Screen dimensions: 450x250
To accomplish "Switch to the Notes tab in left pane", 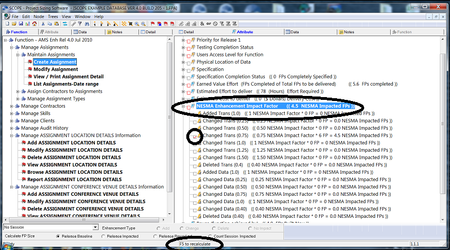I will coord(117,32).
